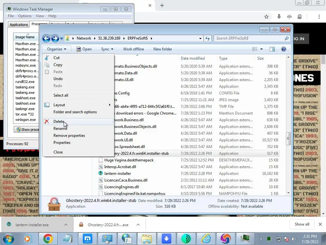Open the recent locations dropdown arrow
The height and width of the screenshot is (245, 326).
pyautogui.click(x=61, y=39)
